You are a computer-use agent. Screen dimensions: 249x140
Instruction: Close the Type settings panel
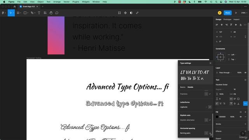(210, 63)
